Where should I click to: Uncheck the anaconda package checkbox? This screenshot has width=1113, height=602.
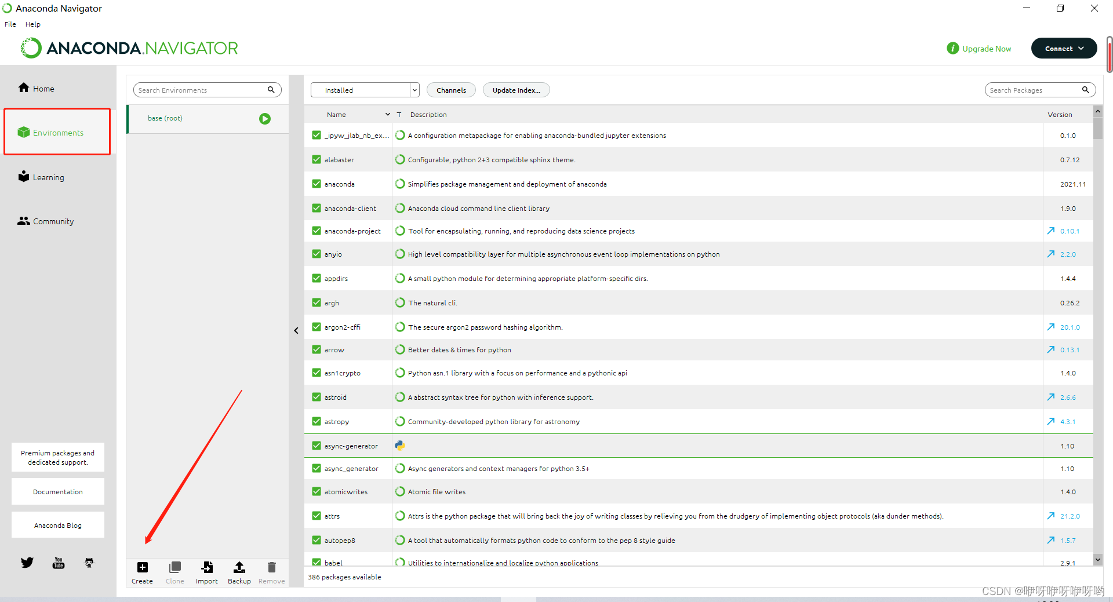(x=317, y=184)
